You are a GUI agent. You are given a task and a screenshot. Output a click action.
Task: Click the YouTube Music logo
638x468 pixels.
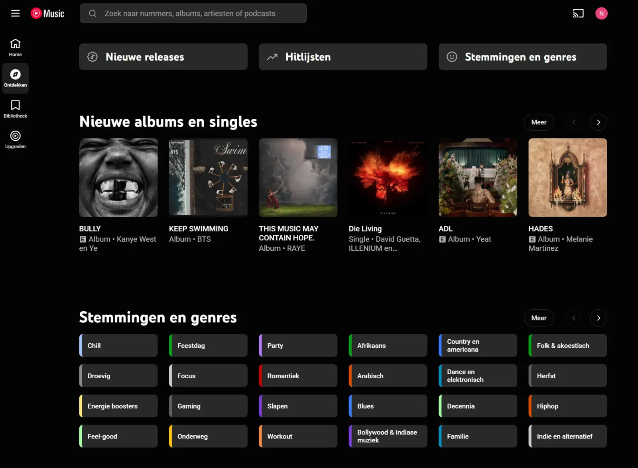pyautogui.click(x=47, y=13)
